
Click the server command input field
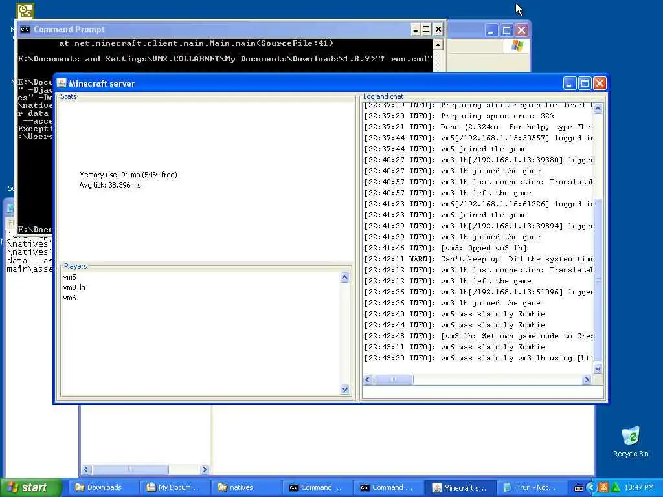[483, 392]
